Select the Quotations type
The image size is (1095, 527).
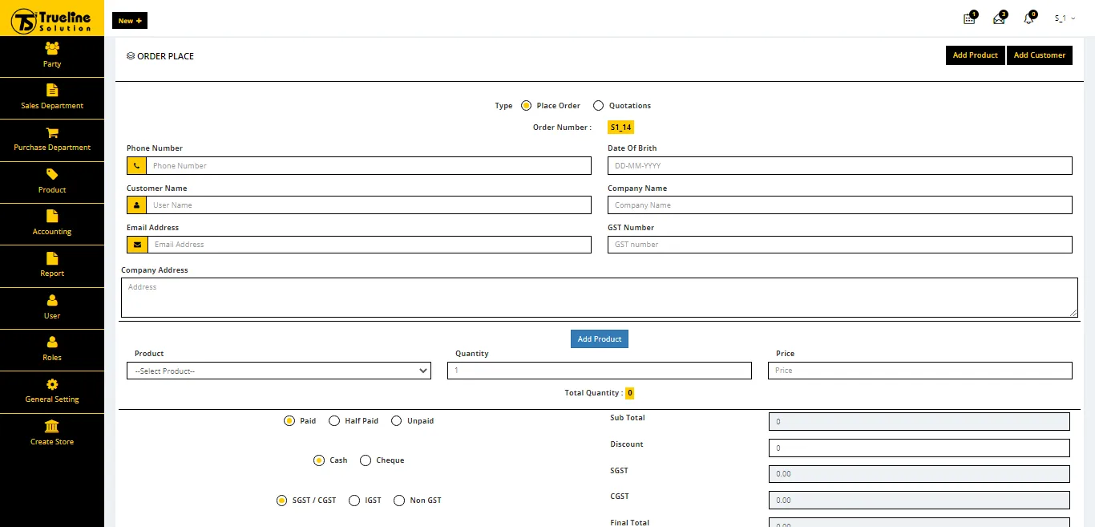pos(598,105)
